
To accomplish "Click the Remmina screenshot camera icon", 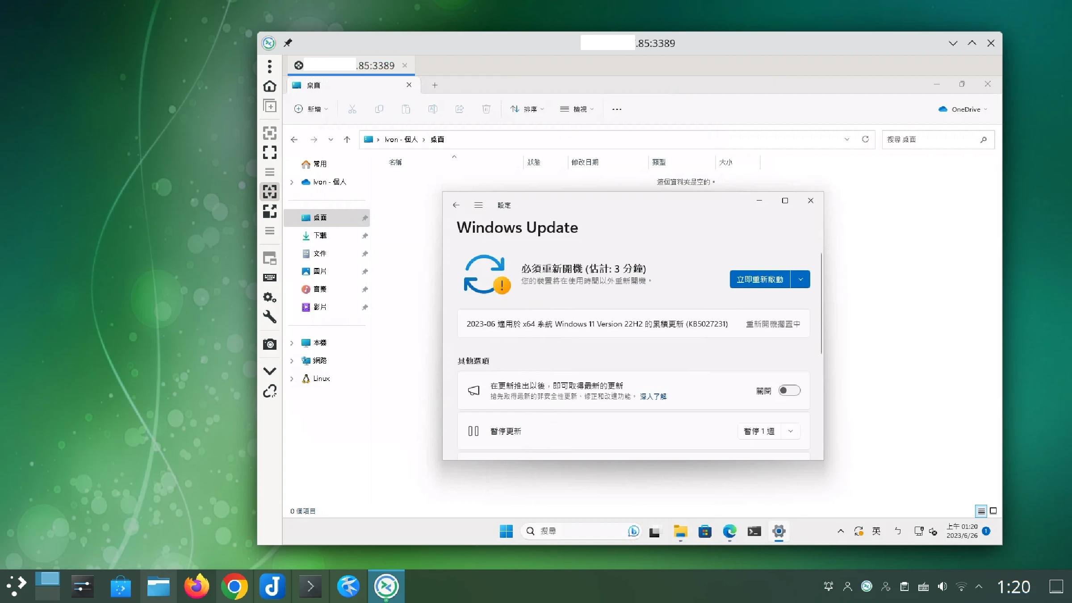I will coord(269,344).
